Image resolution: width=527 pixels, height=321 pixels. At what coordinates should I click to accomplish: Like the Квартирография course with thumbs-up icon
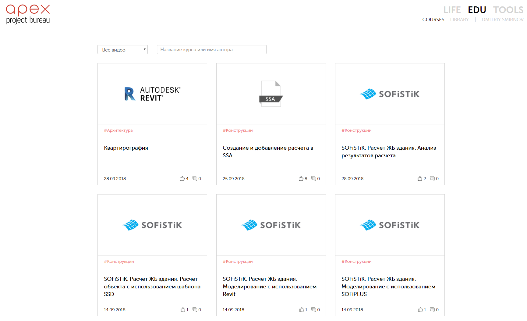182,179
